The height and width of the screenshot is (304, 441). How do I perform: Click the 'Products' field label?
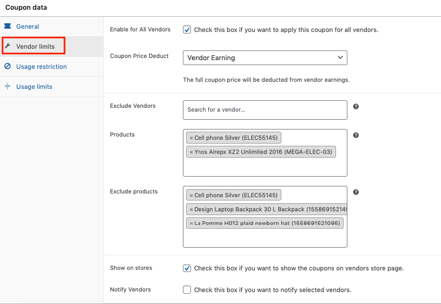tap(122, 135)
